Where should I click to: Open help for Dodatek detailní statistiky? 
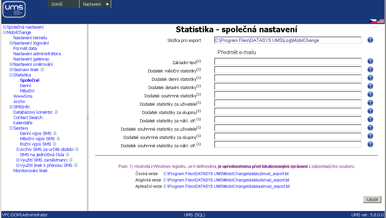click(370, 86)
